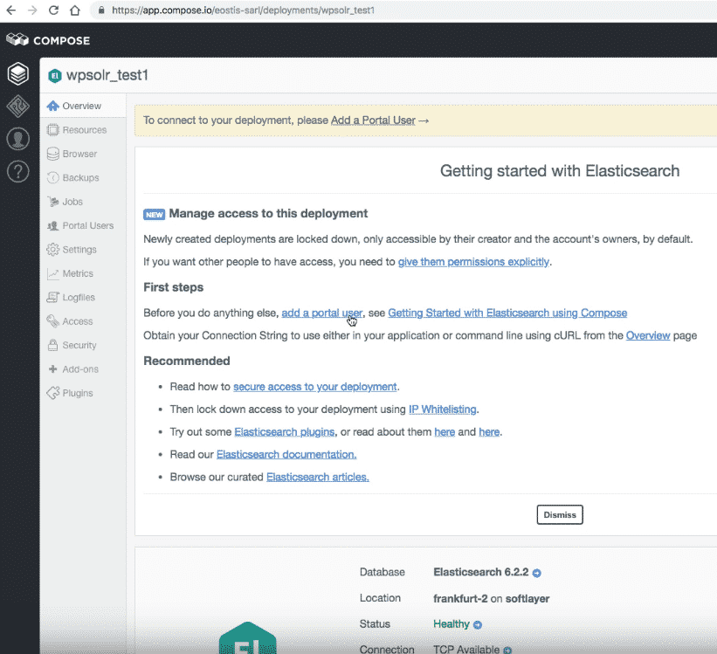The height and width of the screenshot is (654, 717).
Task: Open the Elasticsearch plugins link
Action: 285,432
